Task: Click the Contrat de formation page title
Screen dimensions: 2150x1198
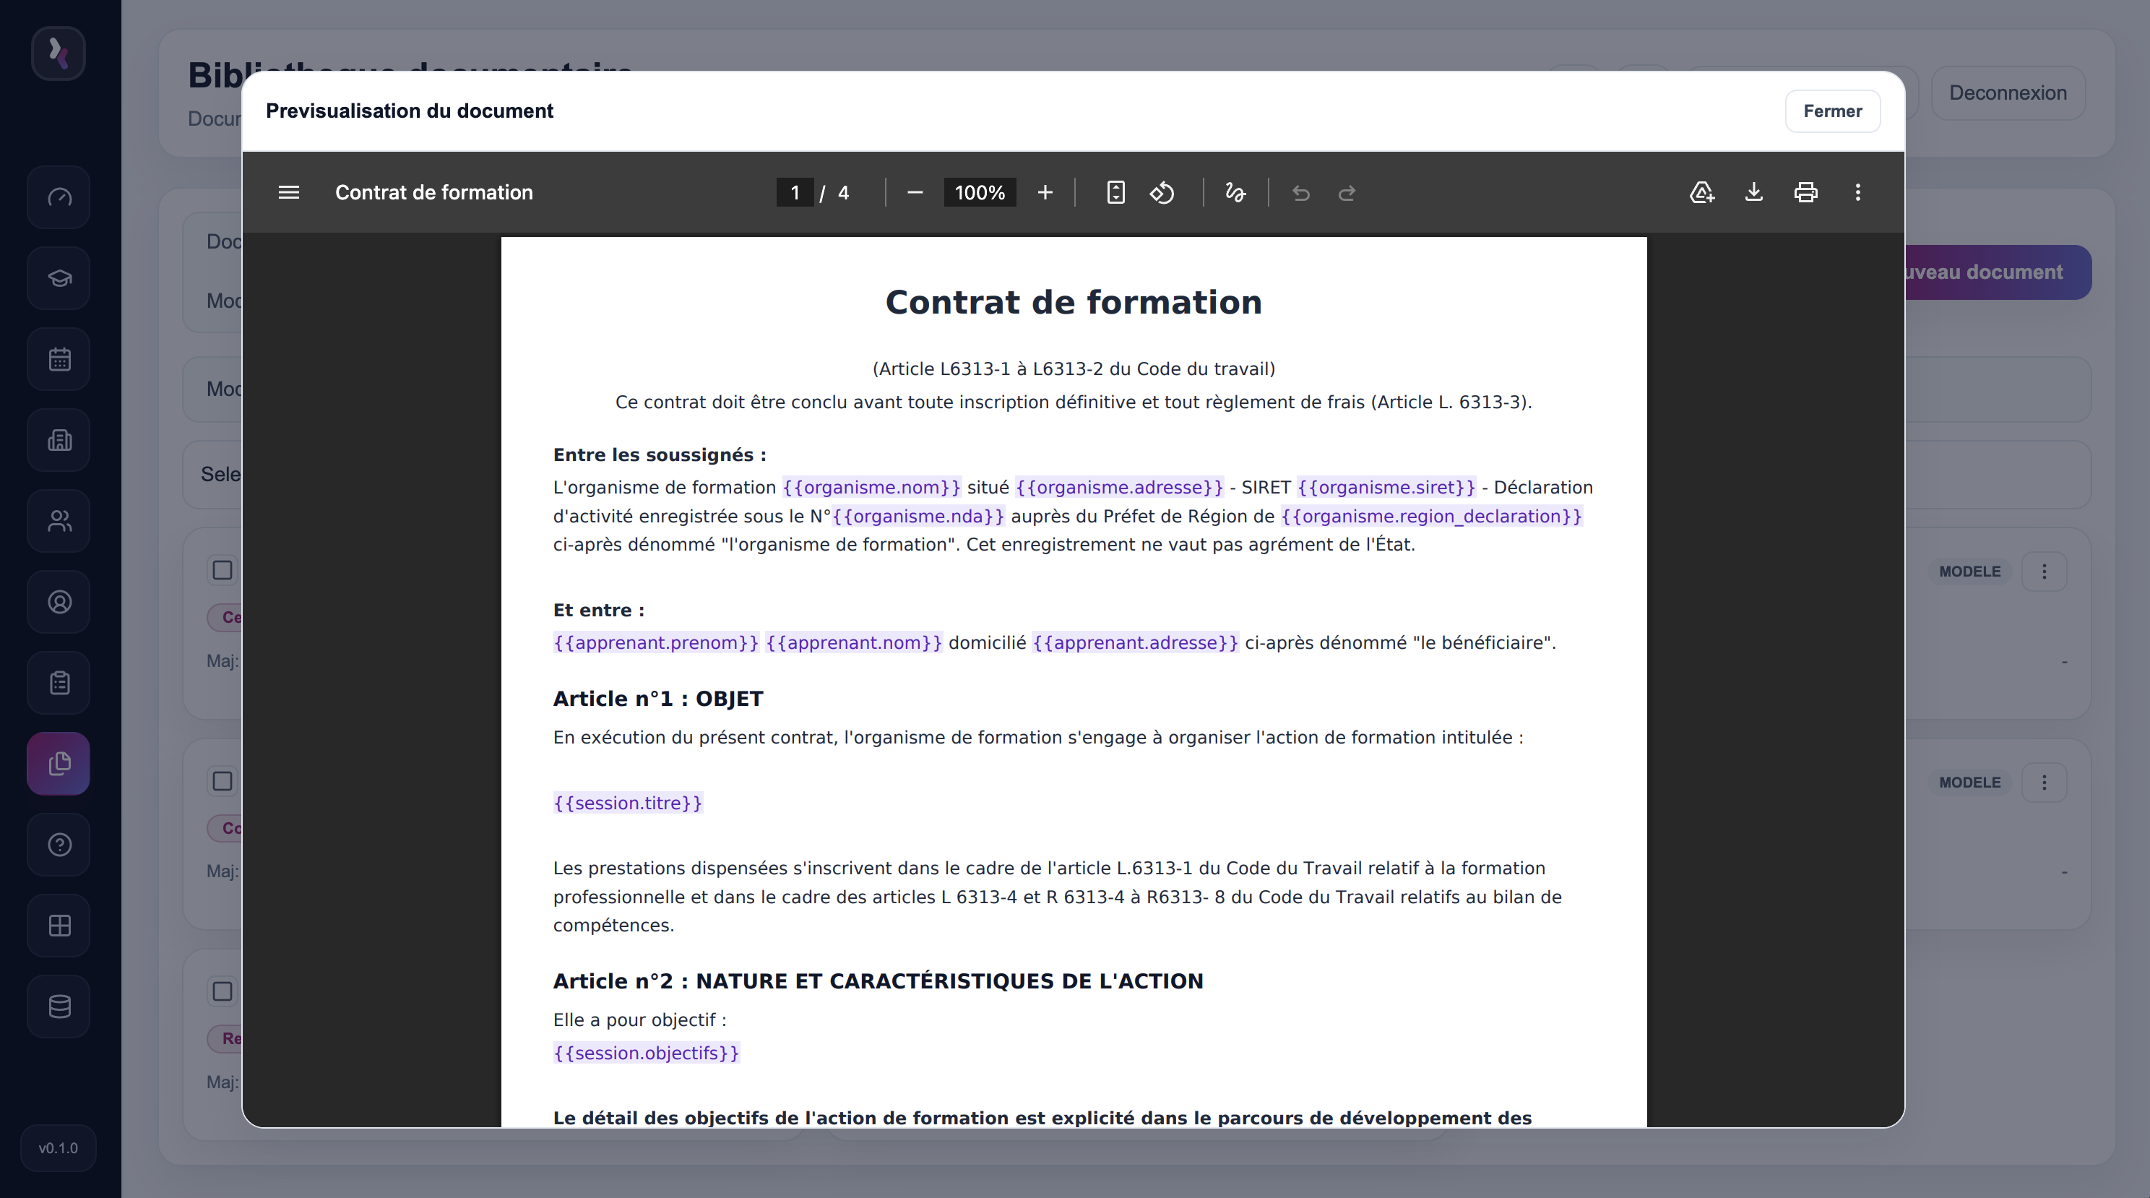Action: (x=1074, y=302)
